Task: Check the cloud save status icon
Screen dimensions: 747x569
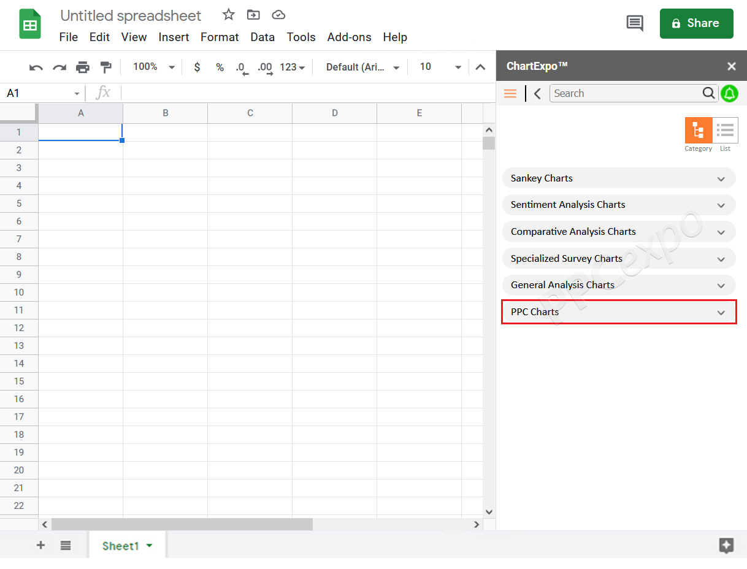Action: [278, 15]
